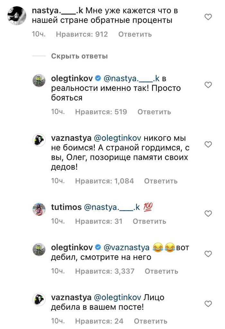Image resolution: width=225 pixels, height=329 pixels.
Task: Reply to the top comment with 912 likes
Action: tap(135, 34)
